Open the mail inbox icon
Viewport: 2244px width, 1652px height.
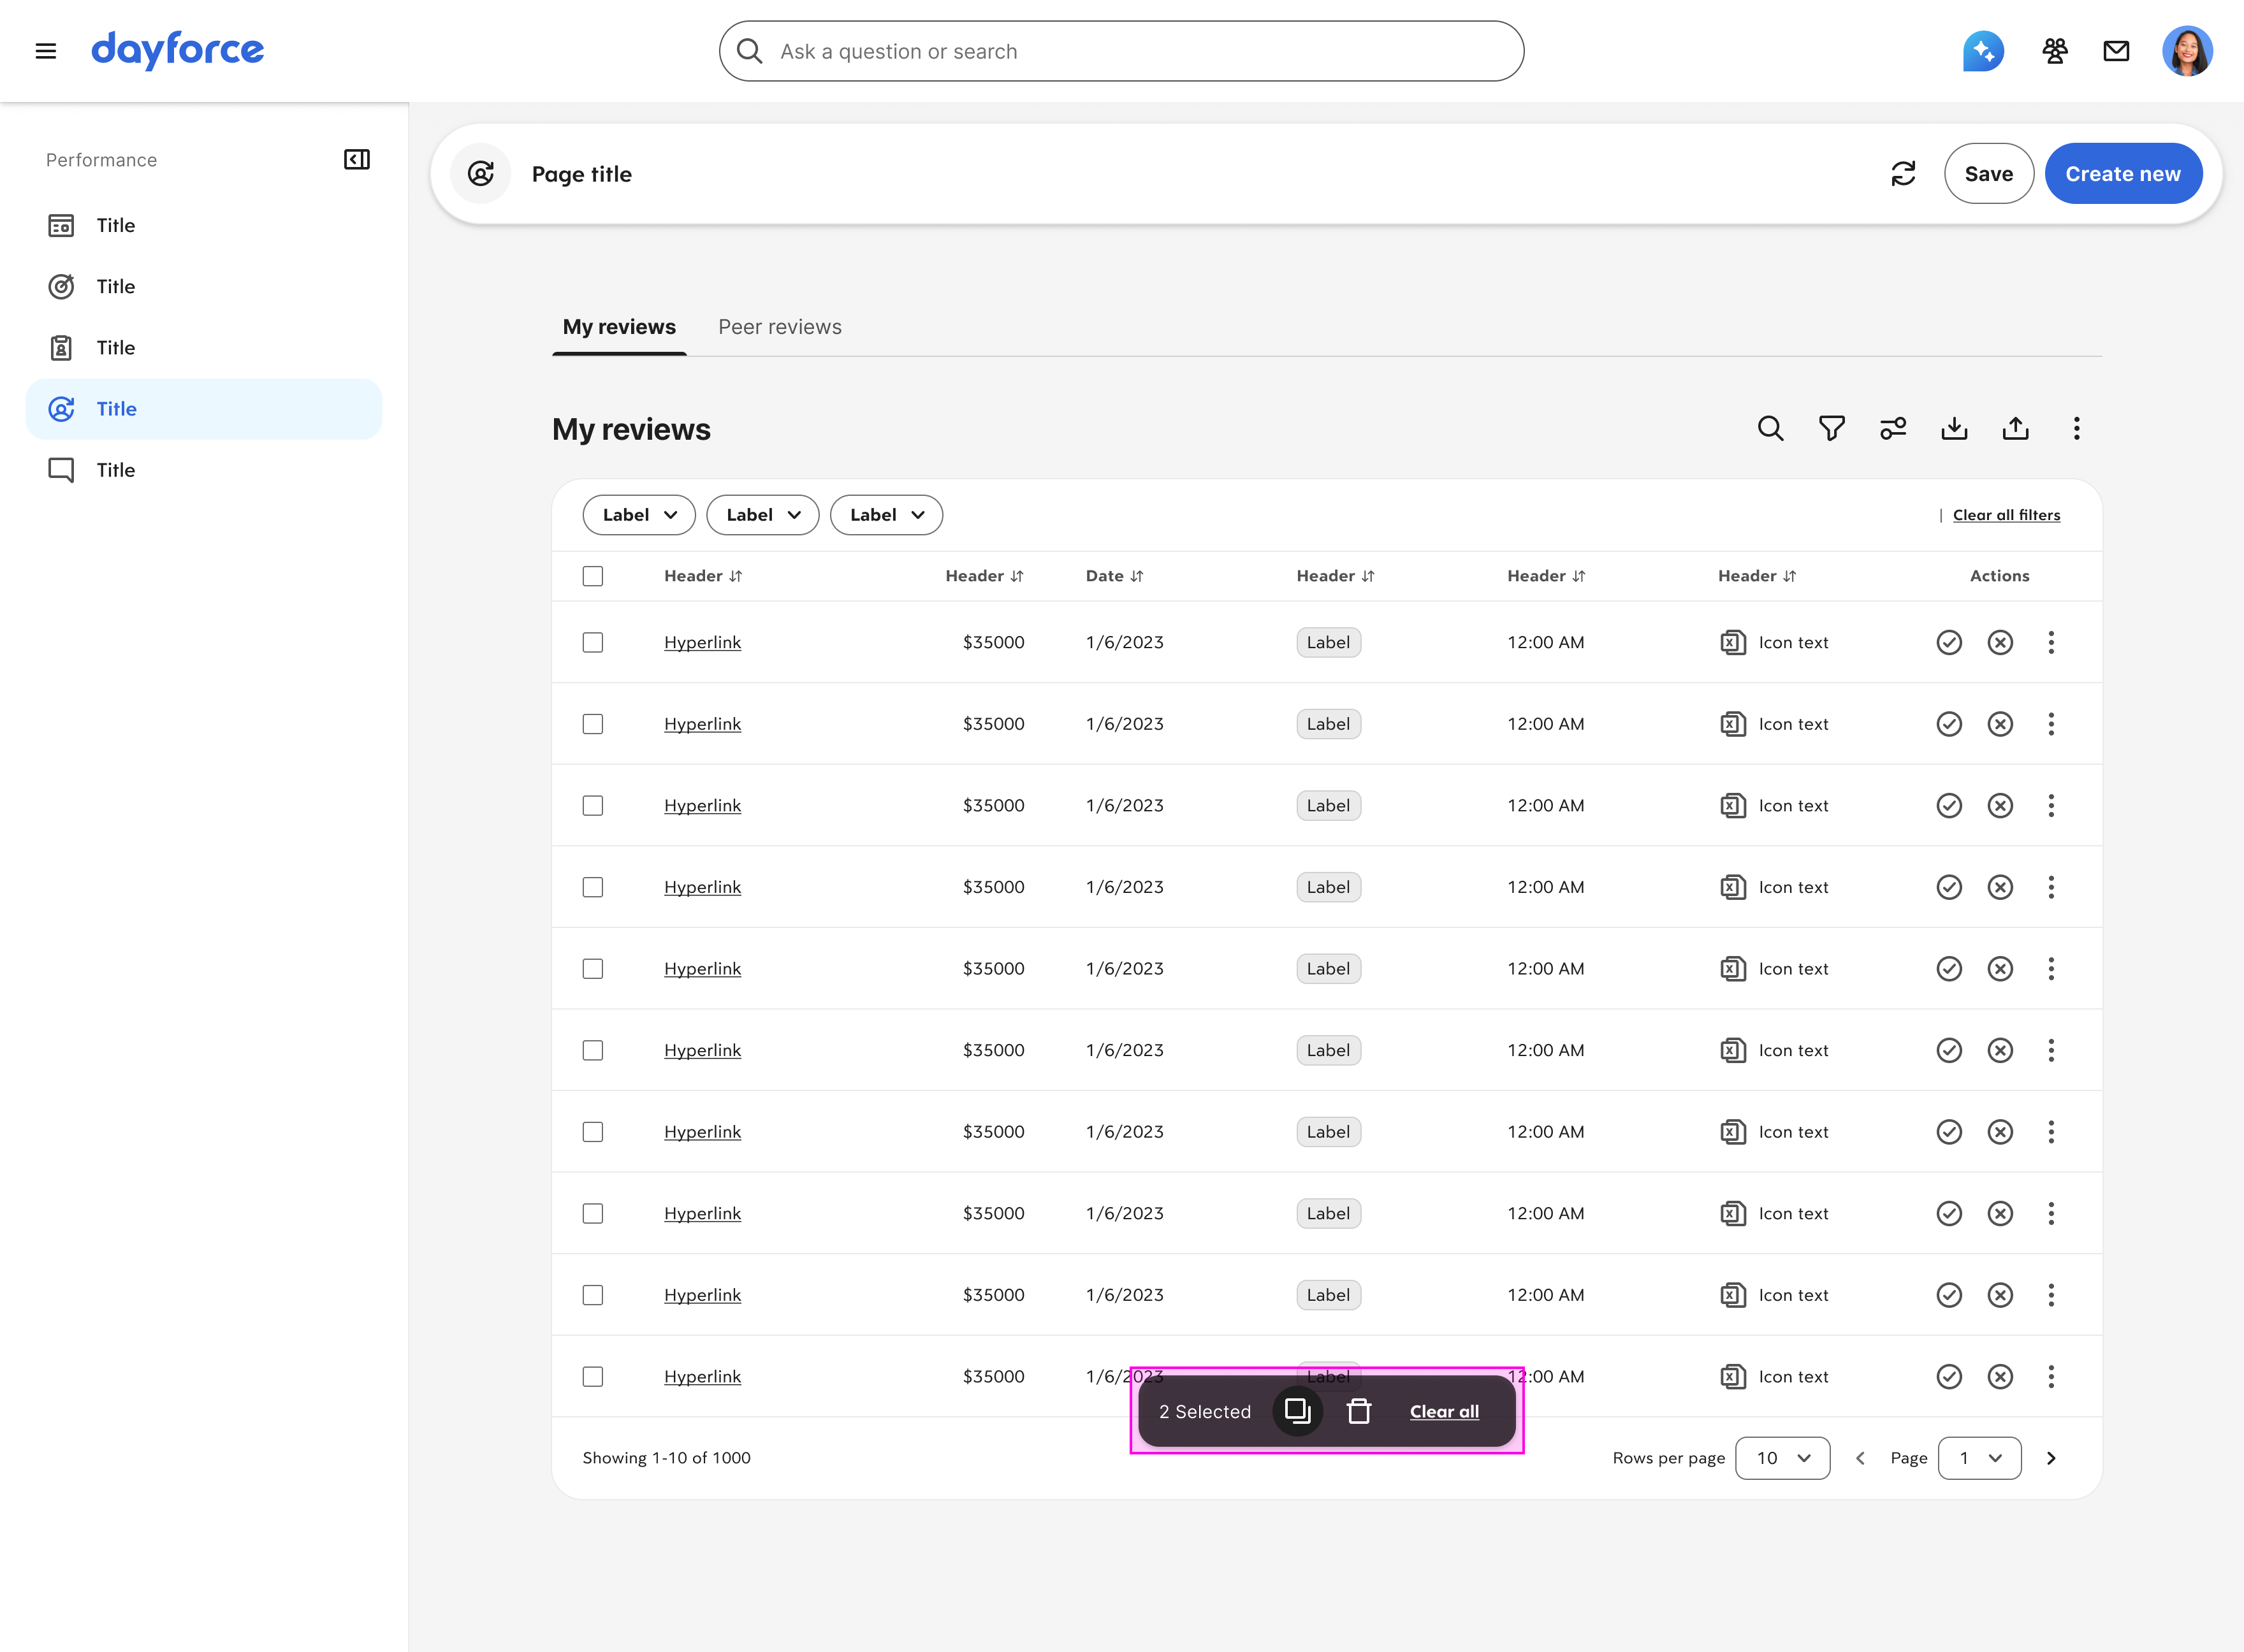click(2116, 51)
